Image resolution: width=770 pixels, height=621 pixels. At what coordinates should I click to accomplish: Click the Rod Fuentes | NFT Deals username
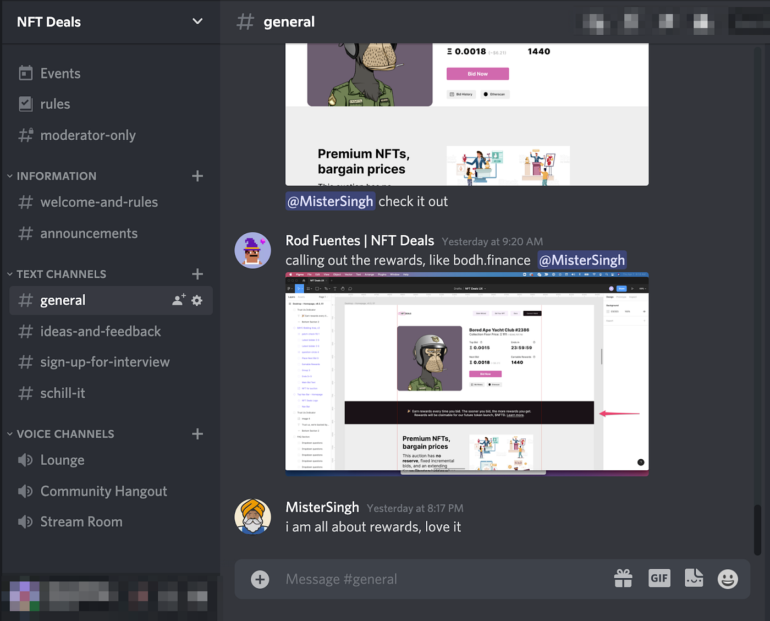[x=360, y=241]
